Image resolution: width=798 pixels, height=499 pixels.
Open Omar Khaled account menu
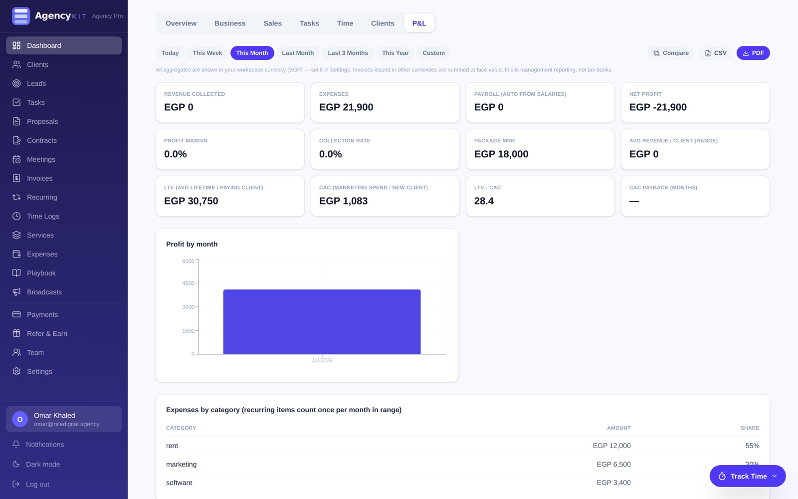click(64, 419)
